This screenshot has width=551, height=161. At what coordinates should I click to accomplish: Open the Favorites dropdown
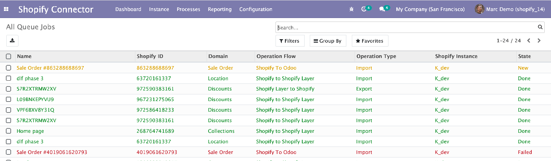coord(370,41)
